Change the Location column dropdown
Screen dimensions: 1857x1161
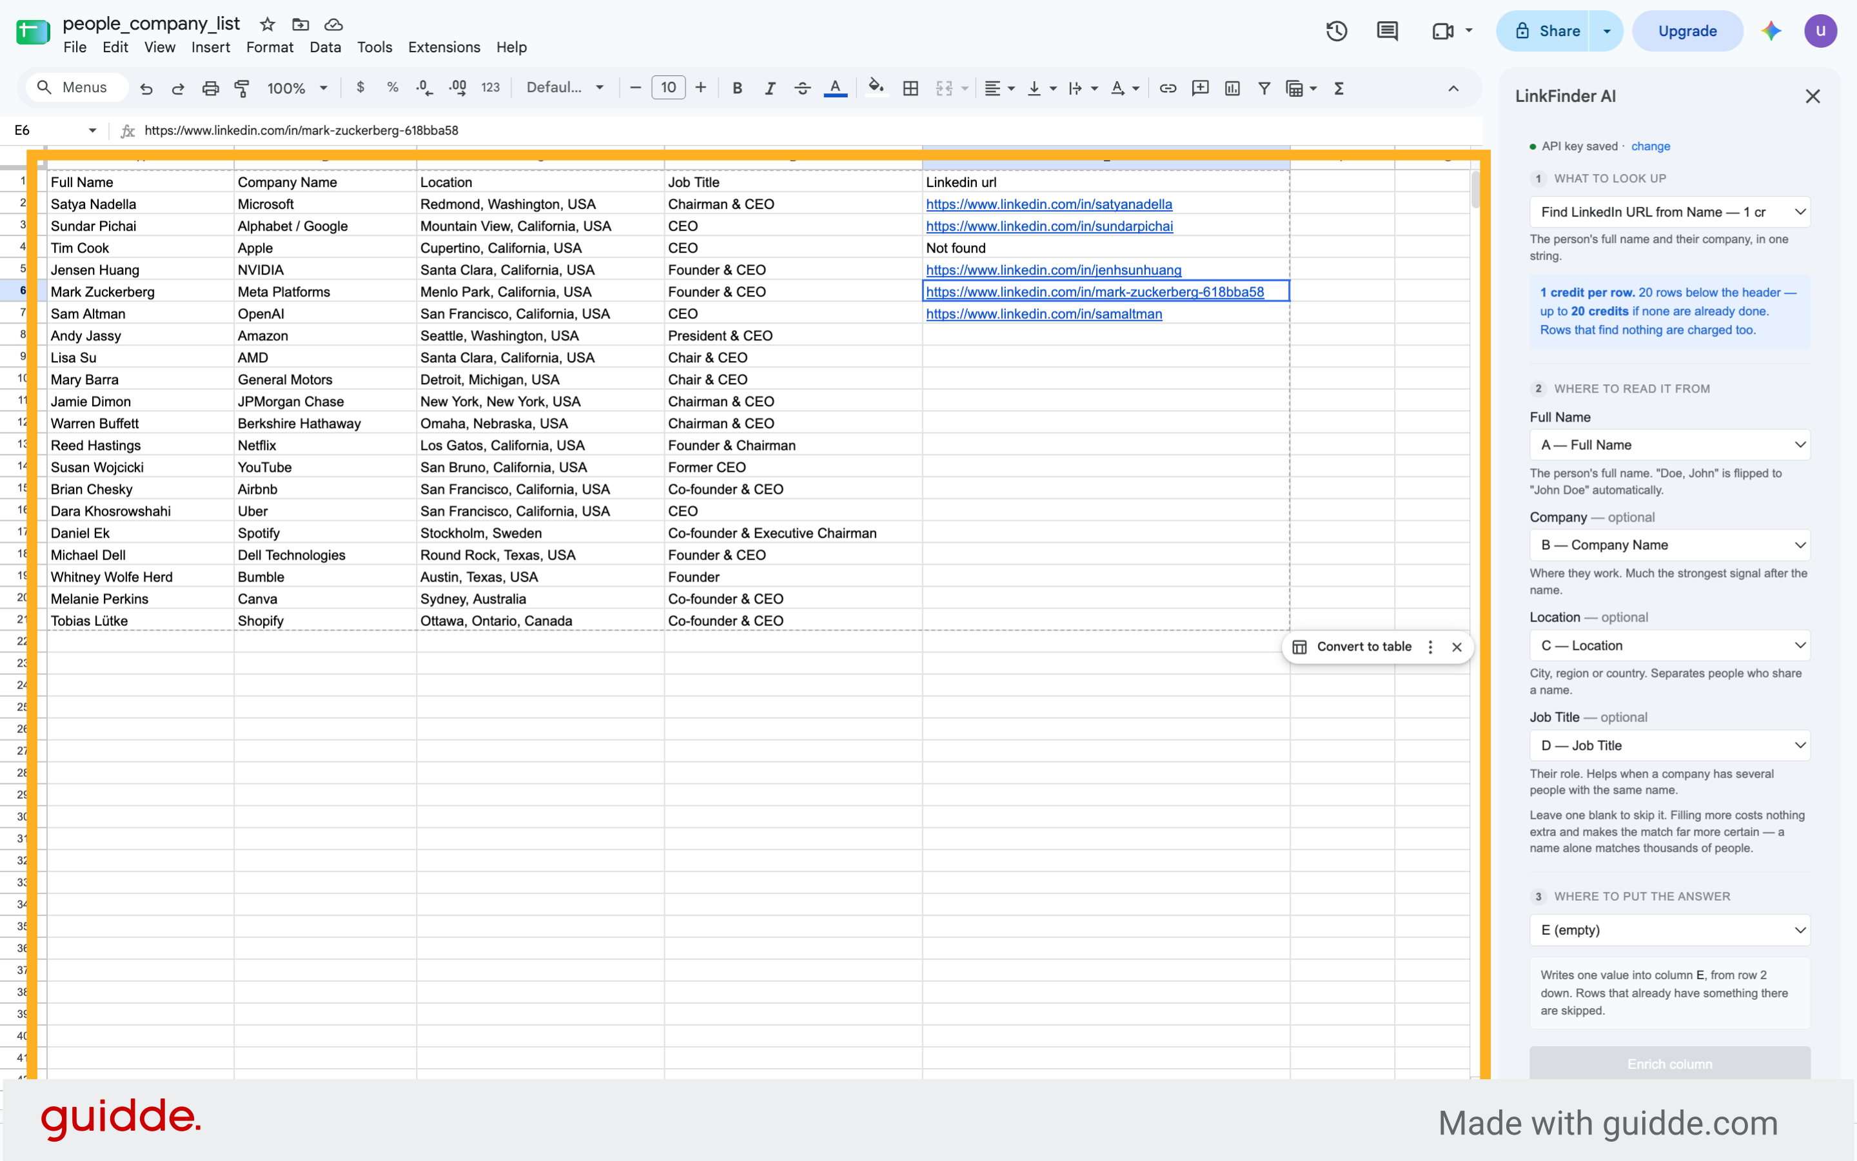tap(1669, 646)
